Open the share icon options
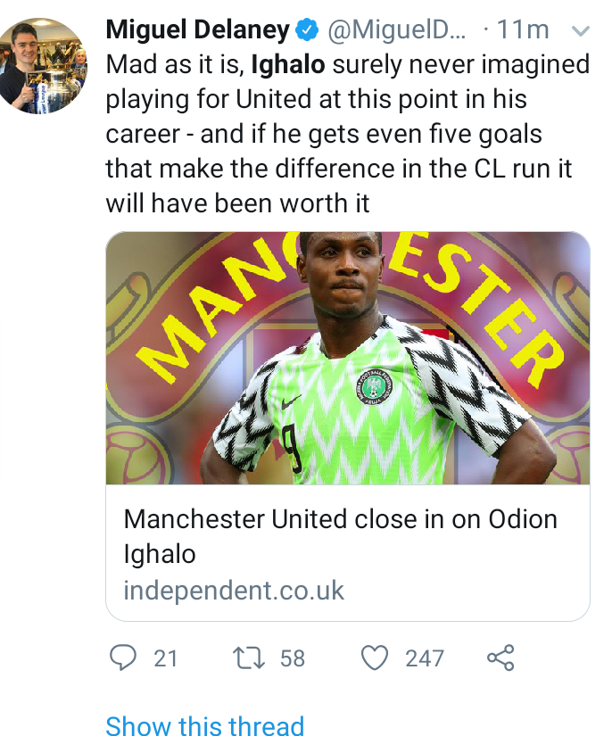This screenshot has height=736, width=612. click(x=500, y=658)
